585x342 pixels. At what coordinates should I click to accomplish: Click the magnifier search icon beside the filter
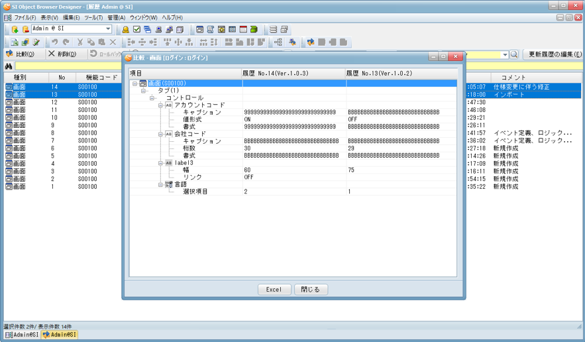coord(514,54)
